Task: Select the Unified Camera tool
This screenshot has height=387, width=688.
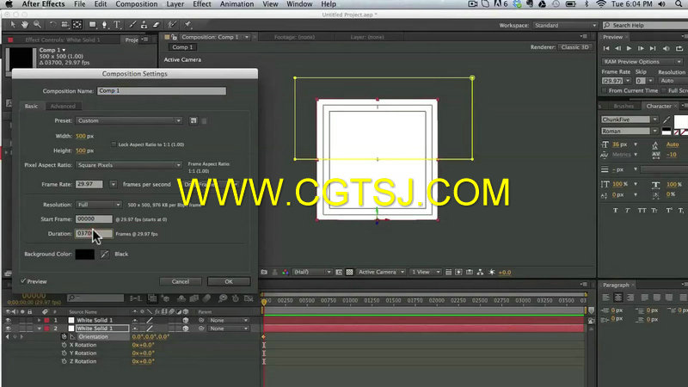Action: click(65, 25)
